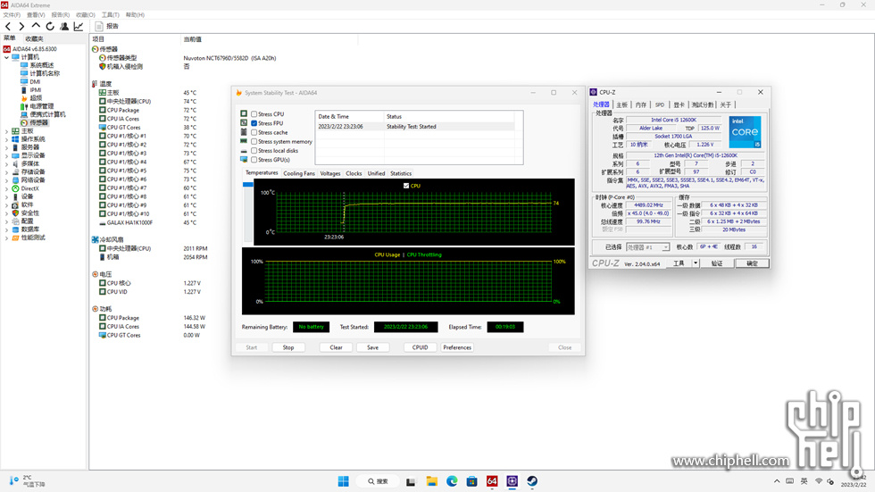Viewport: 875px width, 492px height.
Task: Expand the 操作系统 tree node
Action: pyautogui.click(x=7, y=139)
